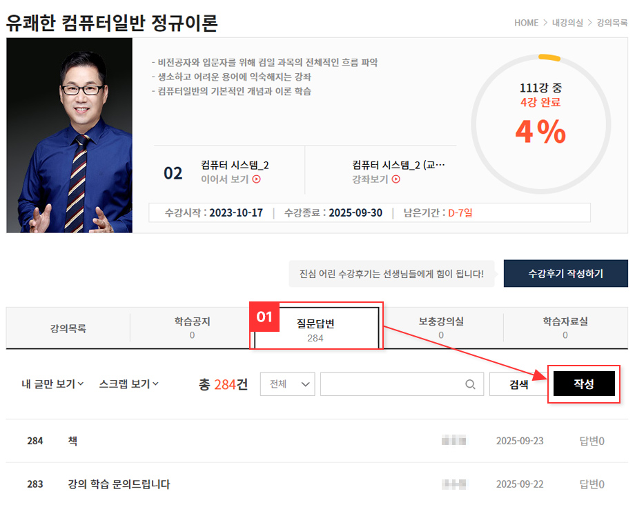Click the magnifier icon in search field

click(470, 385)
